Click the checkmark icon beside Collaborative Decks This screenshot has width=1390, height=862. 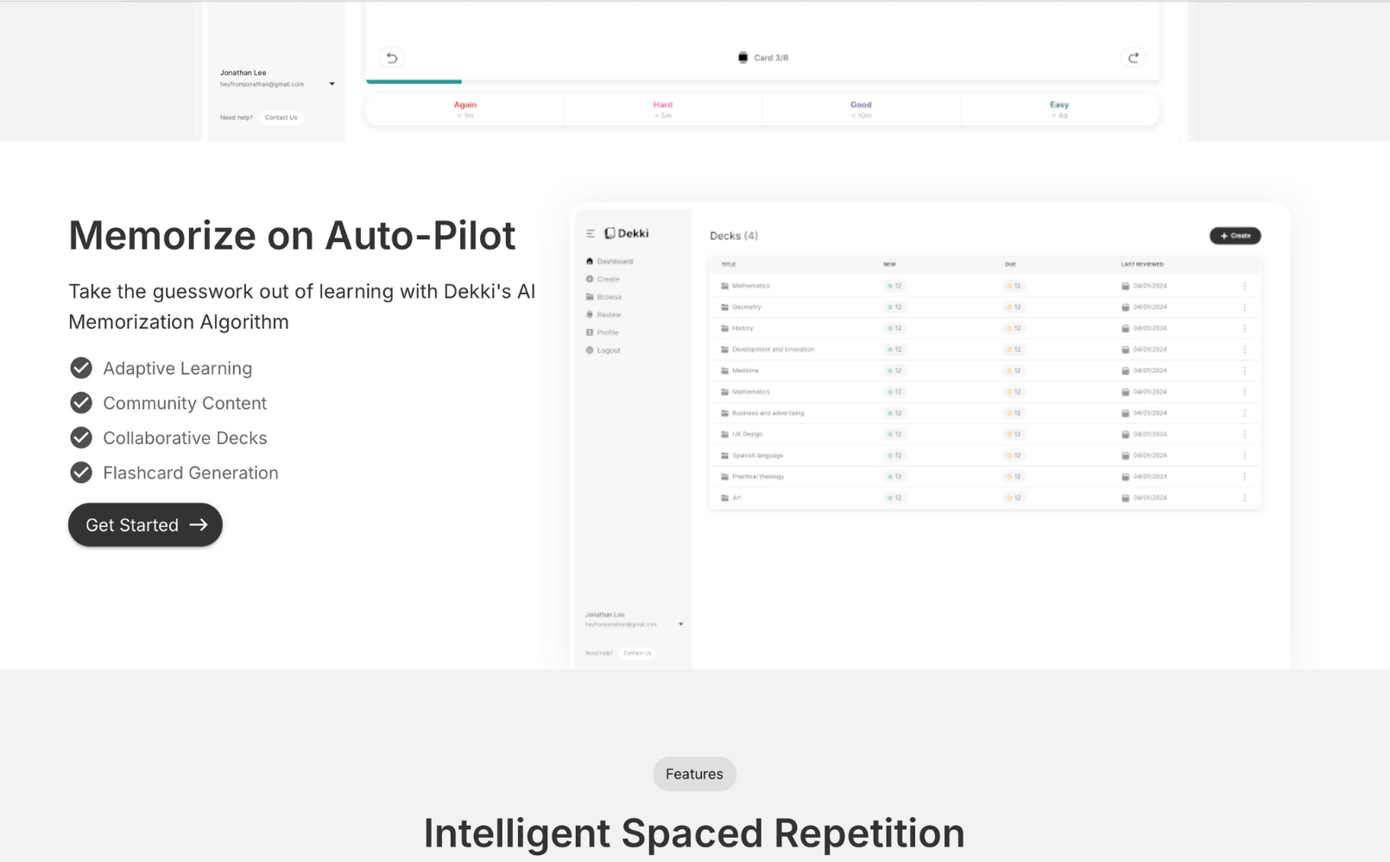(81, 438)
